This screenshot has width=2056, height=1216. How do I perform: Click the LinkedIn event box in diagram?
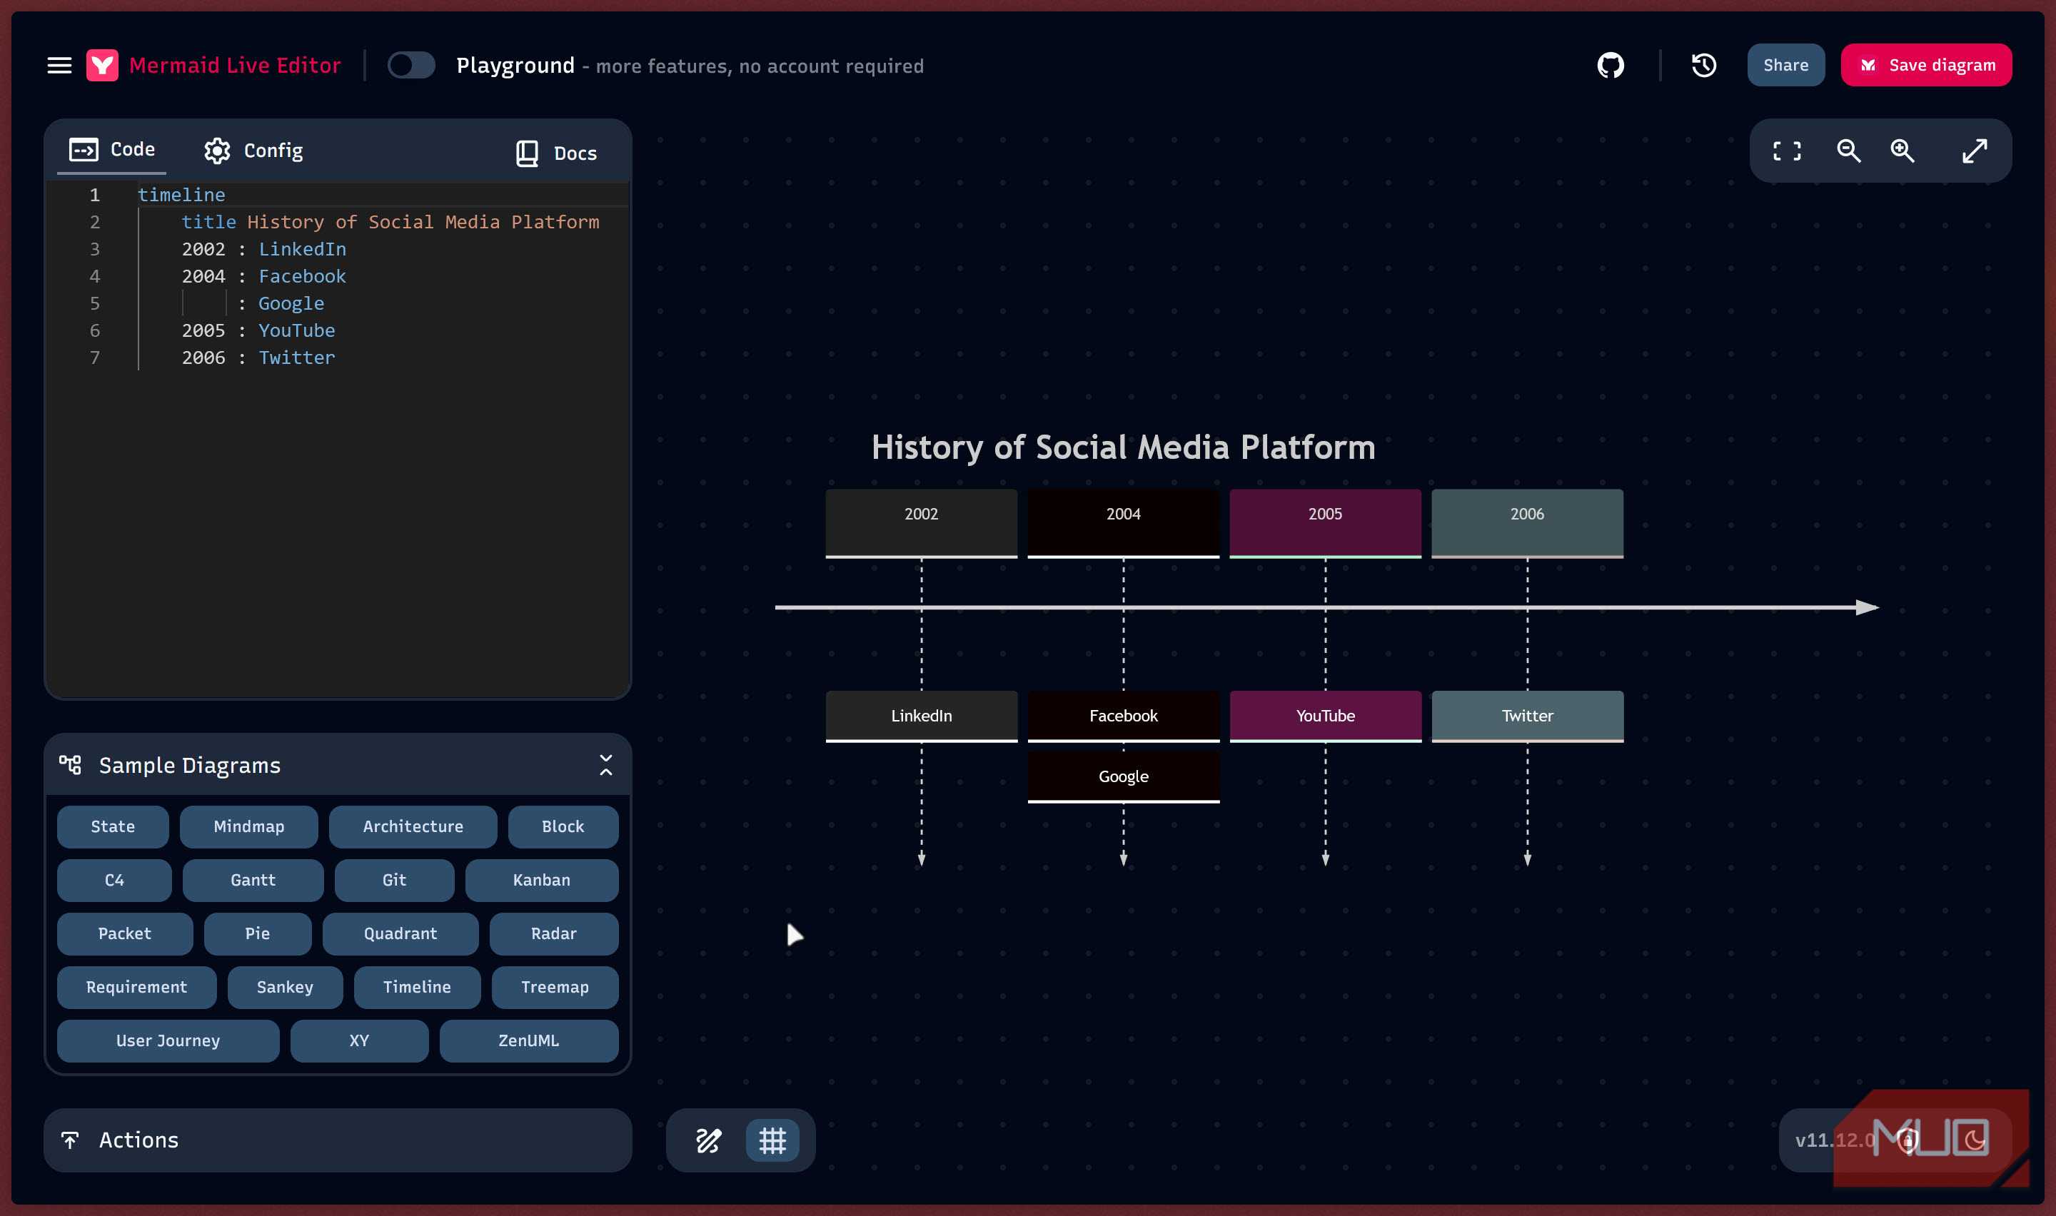tap(921, 716)
